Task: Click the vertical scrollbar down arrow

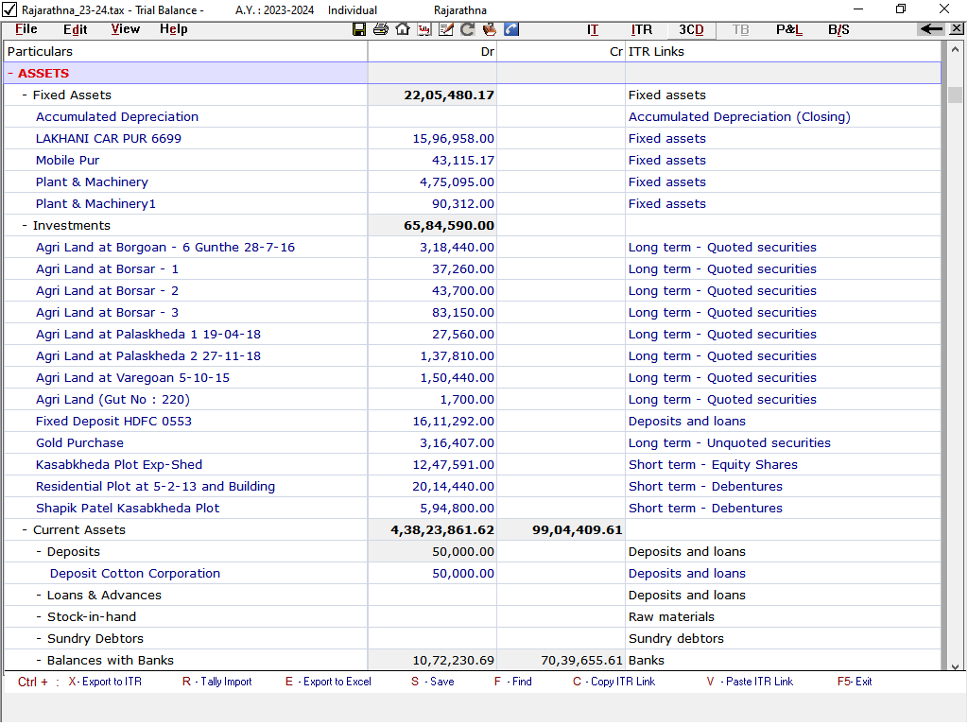Action: [x=955, y=665]
